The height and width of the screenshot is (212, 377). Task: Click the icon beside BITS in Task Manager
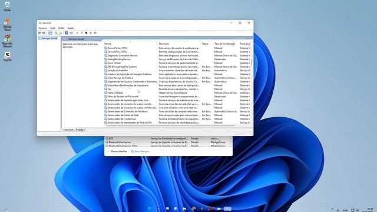[107, 138]
